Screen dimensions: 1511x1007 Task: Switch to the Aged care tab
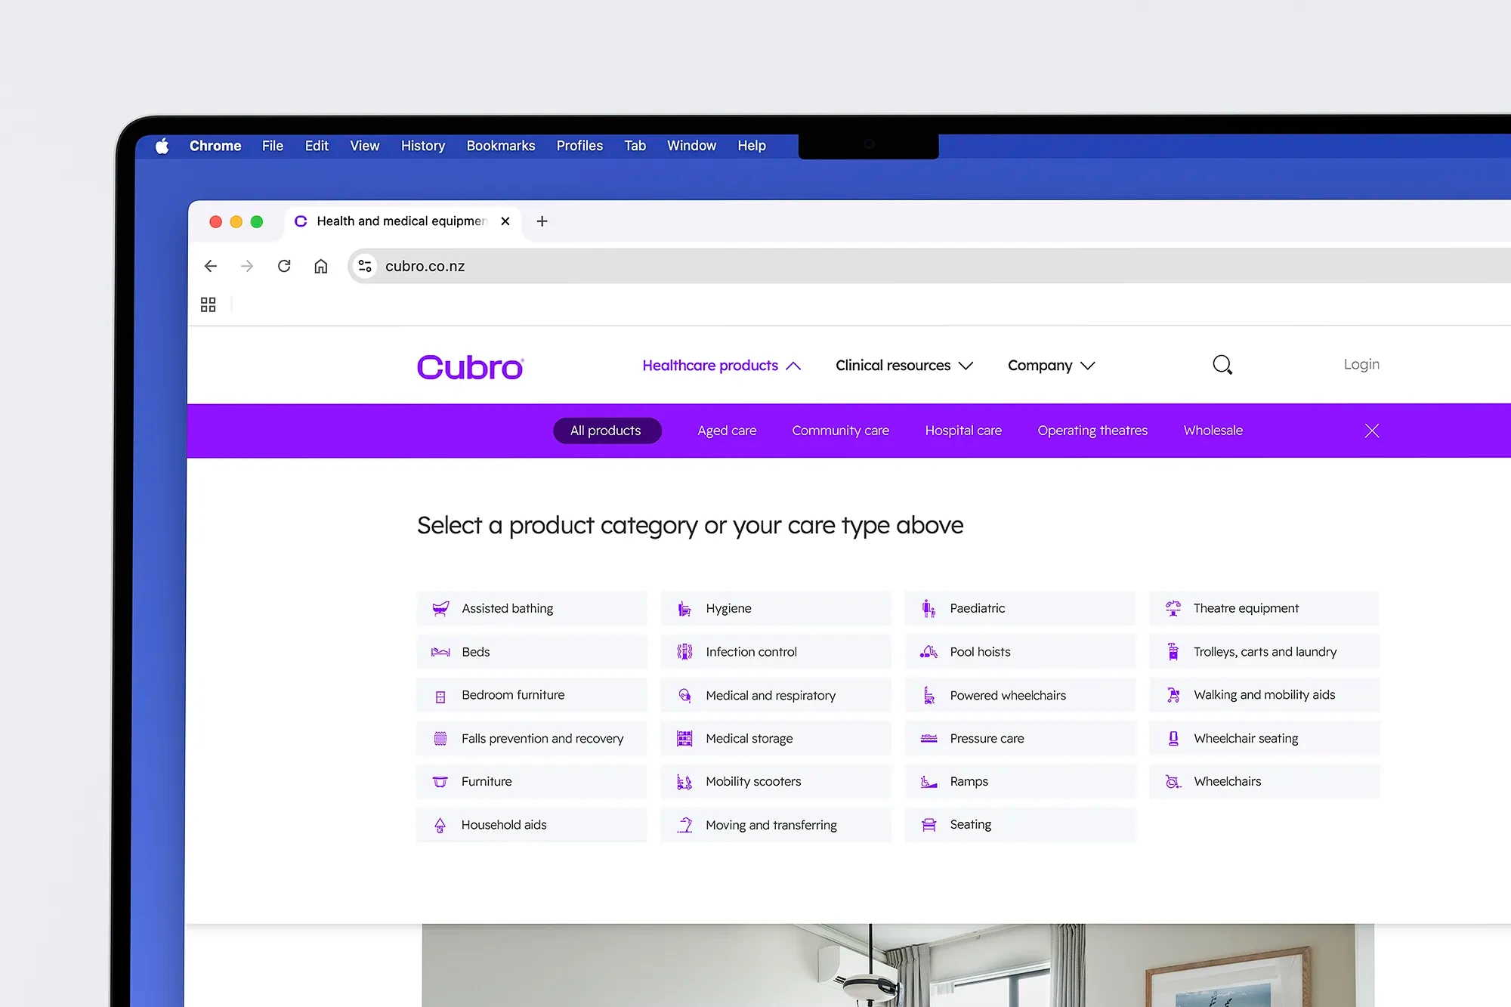click(x=726, y=431)
